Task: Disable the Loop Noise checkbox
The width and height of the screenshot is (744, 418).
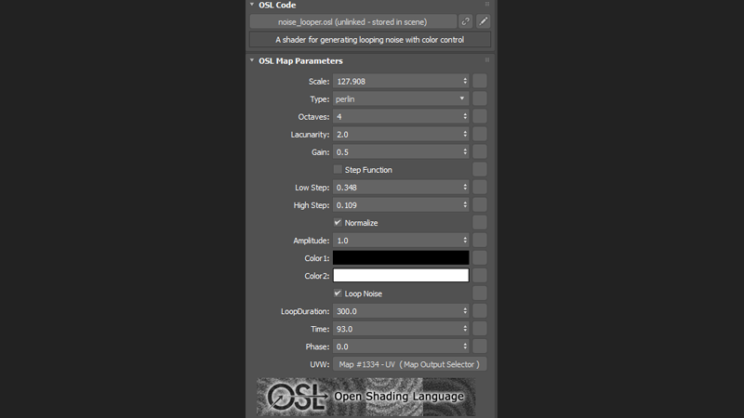Action: (x=338, y=294)
